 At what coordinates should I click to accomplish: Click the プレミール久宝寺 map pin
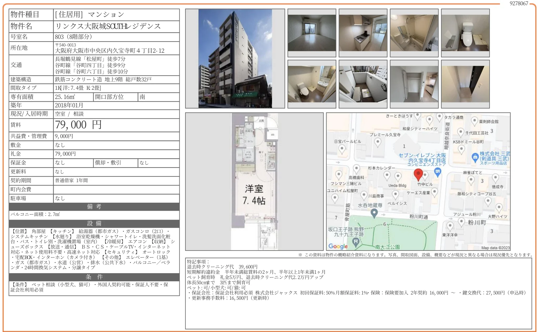click(378, 142)
